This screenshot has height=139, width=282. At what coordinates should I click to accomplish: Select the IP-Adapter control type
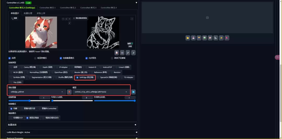pyautogui.click(x=62, y=67)
